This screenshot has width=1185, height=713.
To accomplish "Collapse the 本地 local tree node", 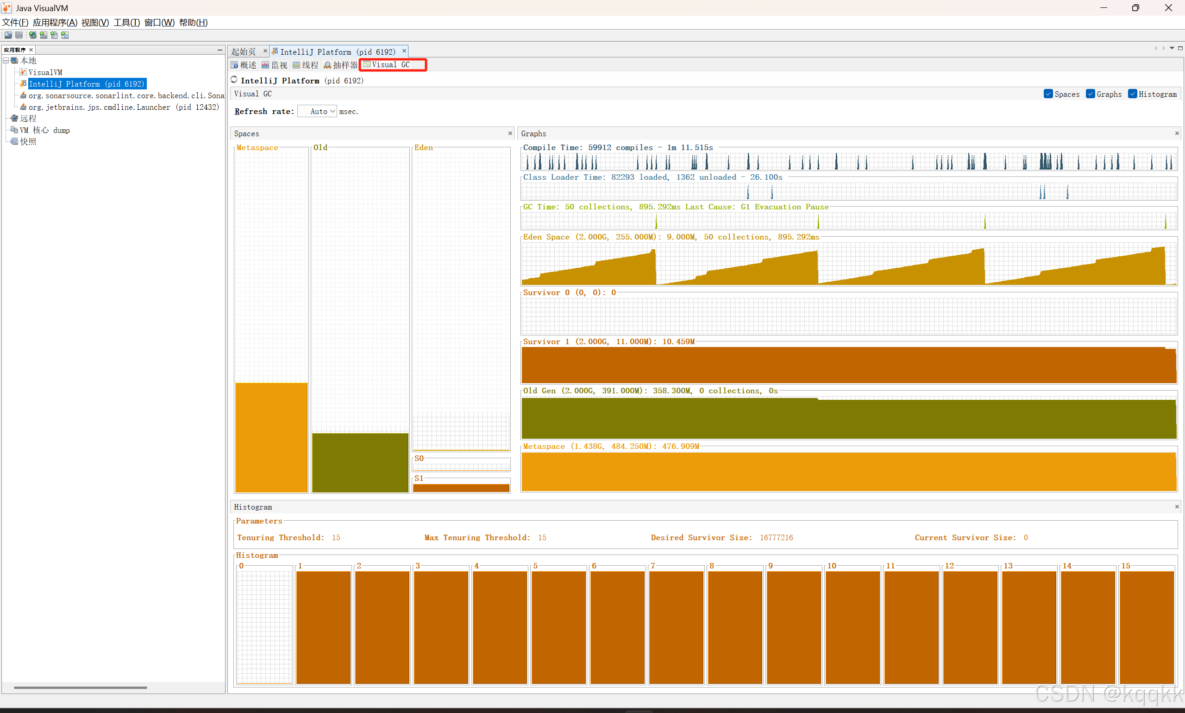I will click(x=6, y=61).
